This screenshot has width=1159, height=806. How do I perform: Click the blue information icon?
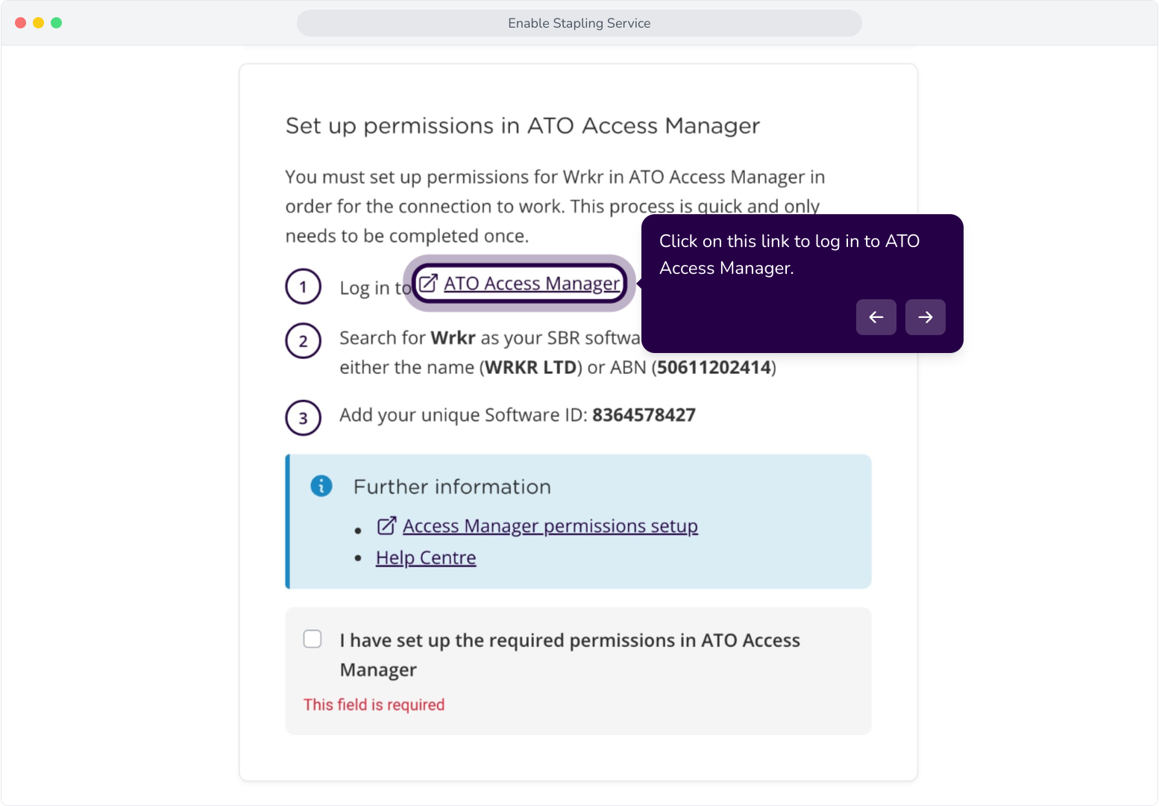(x=321, y=486)
